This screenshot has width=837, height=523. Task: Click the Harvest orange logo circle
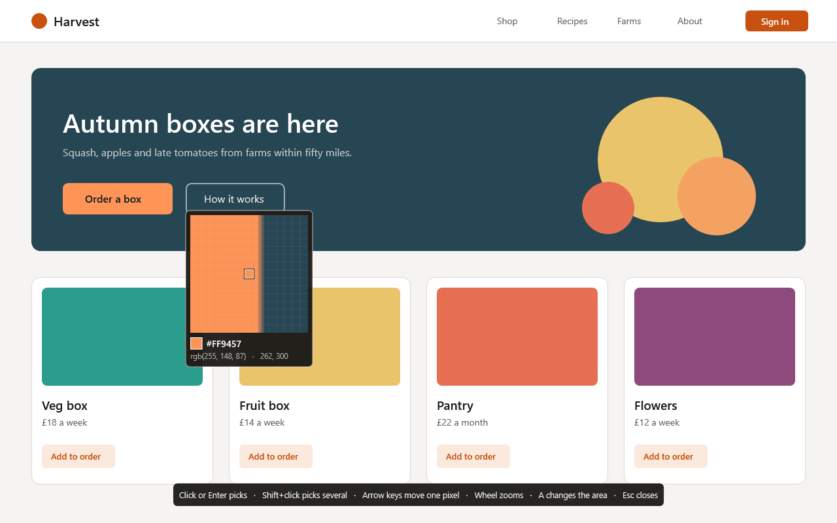[39, 21]
